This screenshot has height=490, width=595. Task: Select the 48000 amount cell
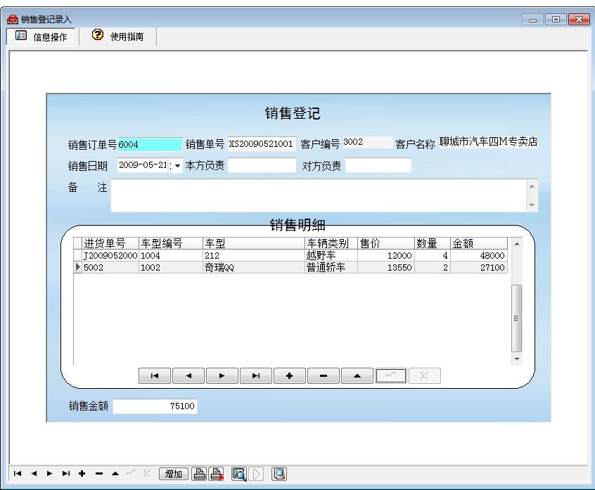point(479,255)
